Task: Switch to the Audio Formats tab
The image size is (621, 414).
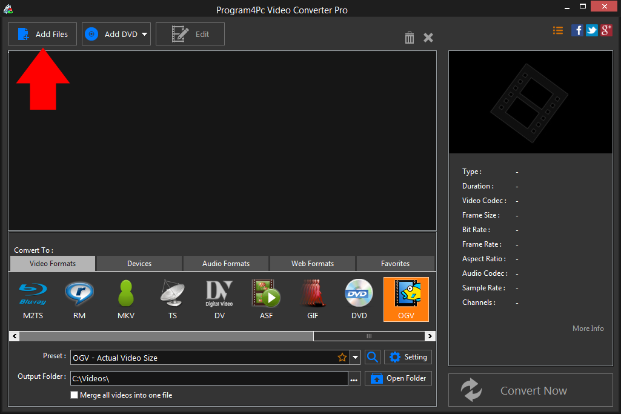Action: pos(225,263)
